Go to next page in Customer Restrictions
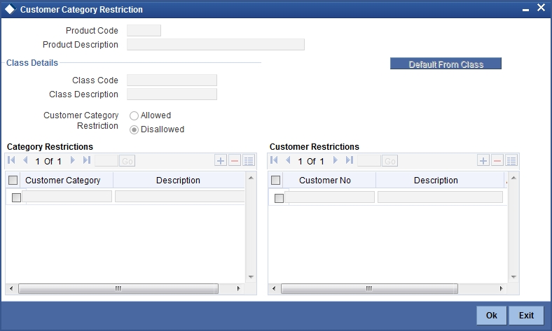 click(x=335, y=160)
